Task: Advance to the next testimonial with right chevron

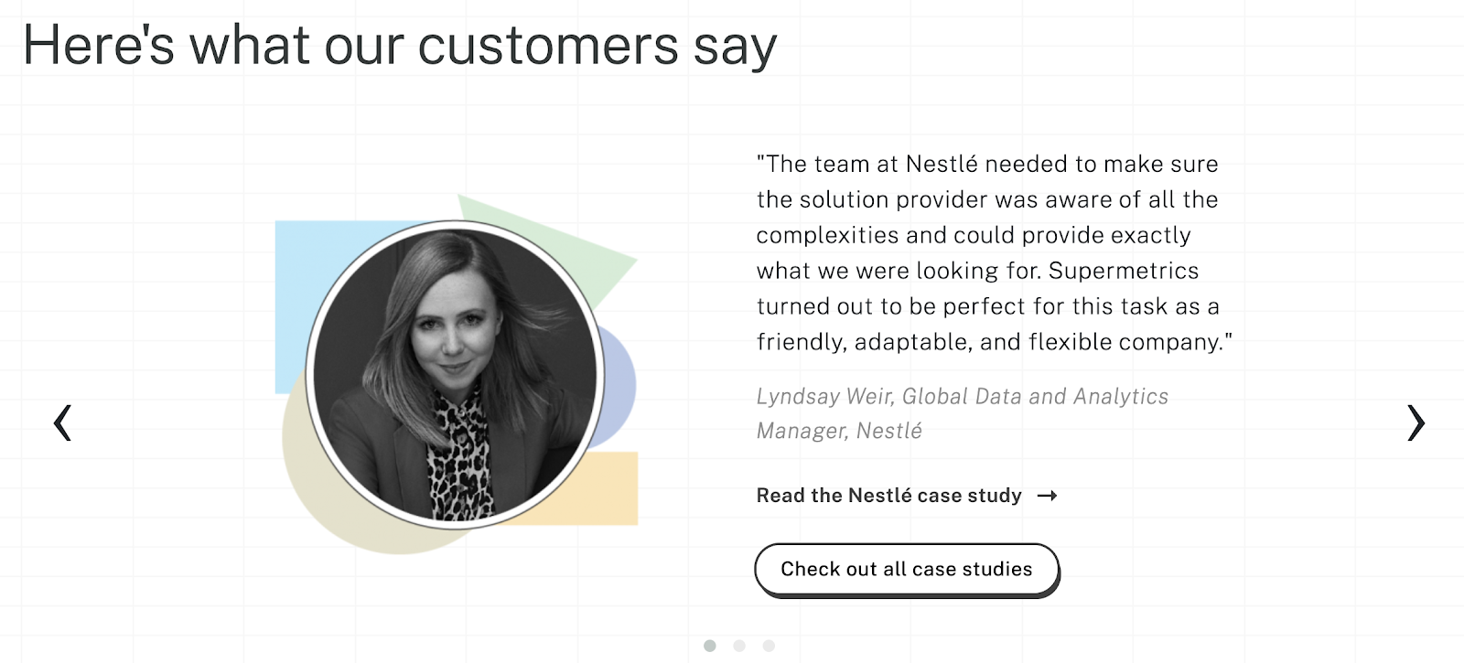Action: (x=1416, y=422)
